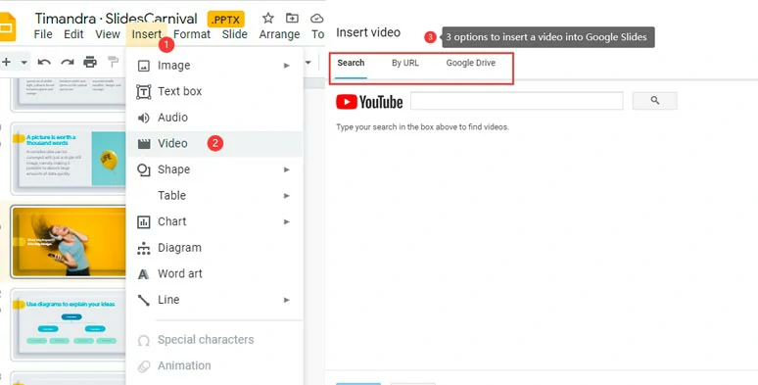Click the Audio speaker icon

coord(144,118)
